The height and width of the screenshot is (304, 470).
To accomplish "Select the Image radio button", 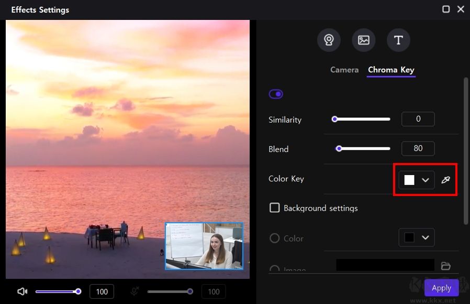I will point(274,269).
